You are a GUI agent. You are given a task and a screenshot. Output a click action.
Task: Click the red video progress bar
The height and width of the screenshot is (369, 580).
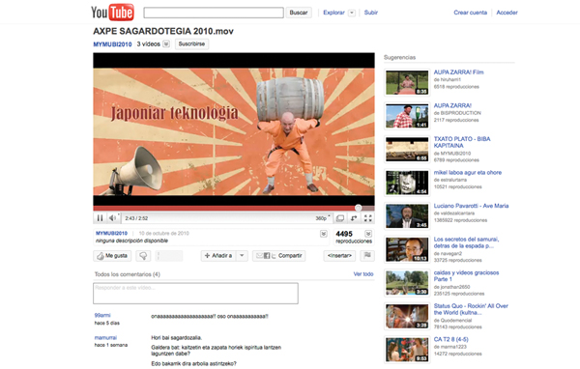[225, 208]
